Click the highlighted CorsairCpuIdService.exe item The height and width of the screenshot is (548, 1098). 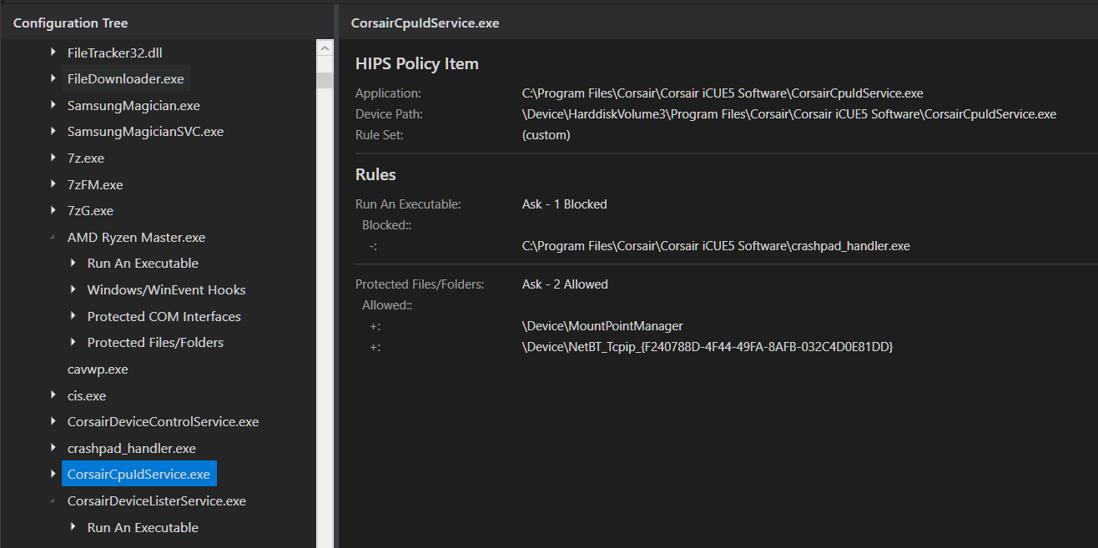pos(139,475)
